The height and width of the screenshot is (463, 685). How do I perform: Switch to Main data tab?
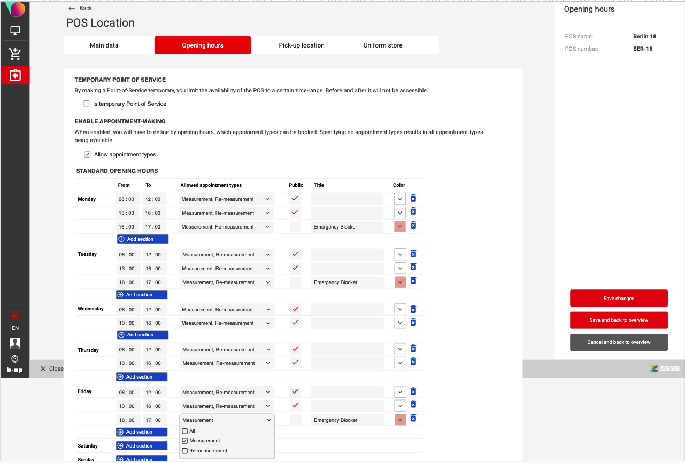click(x=104, y=45)
